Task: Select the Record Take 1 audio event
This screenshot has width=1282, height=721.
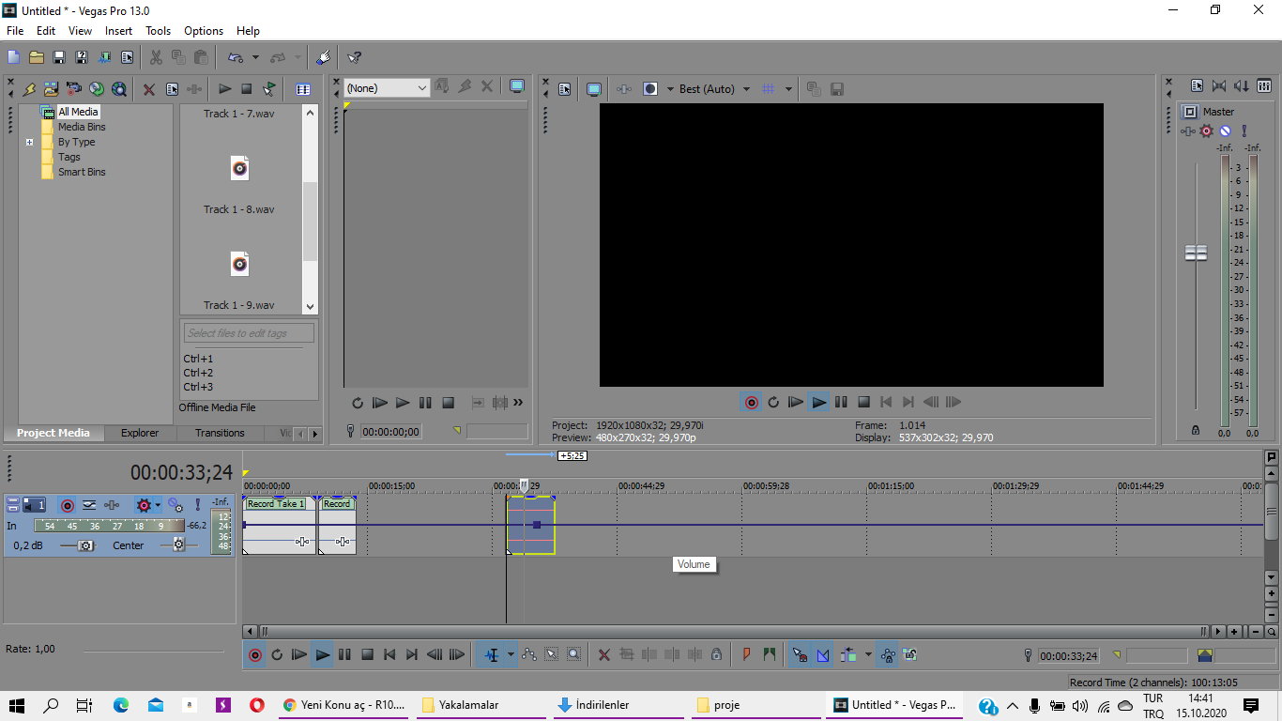Action: [x=280, y=526]
